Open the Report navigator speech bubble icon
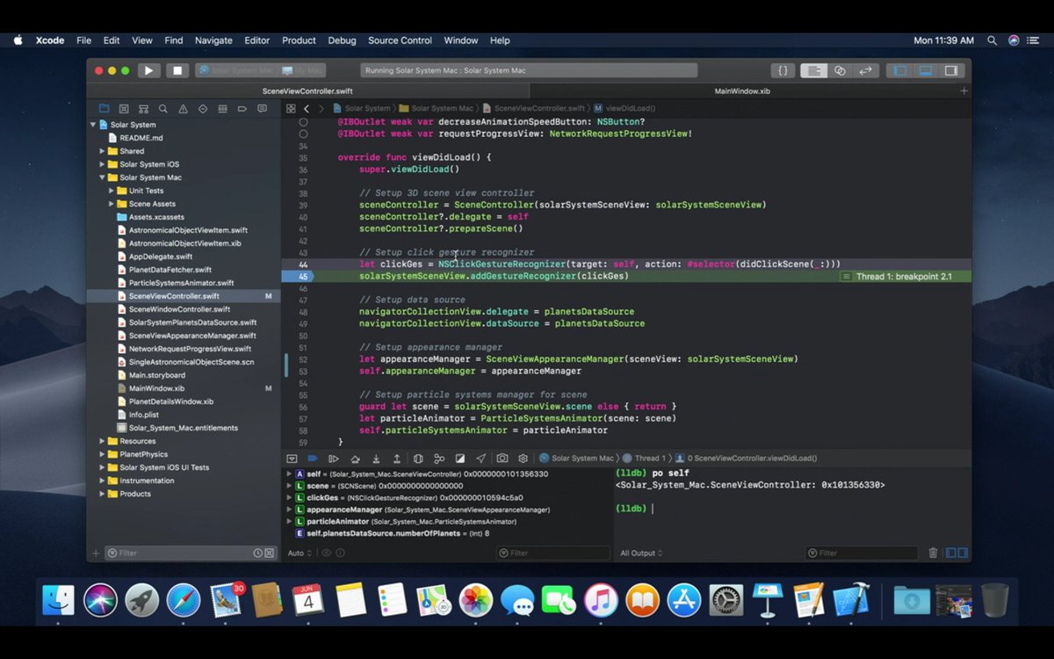The width and height of the screenshot is (1054, 659). point(262,109)
